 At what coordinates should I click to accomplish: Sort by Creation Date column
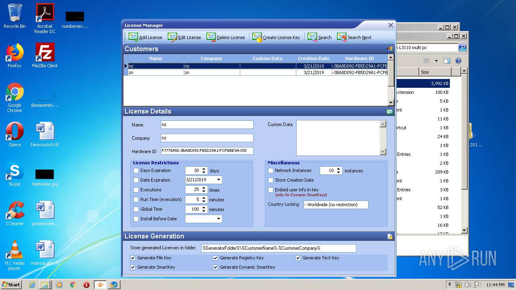click(x=313, y=58)
